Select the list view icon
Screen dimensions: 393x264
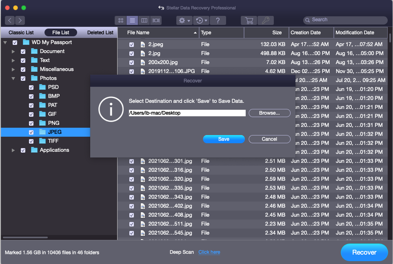(132, 20)
